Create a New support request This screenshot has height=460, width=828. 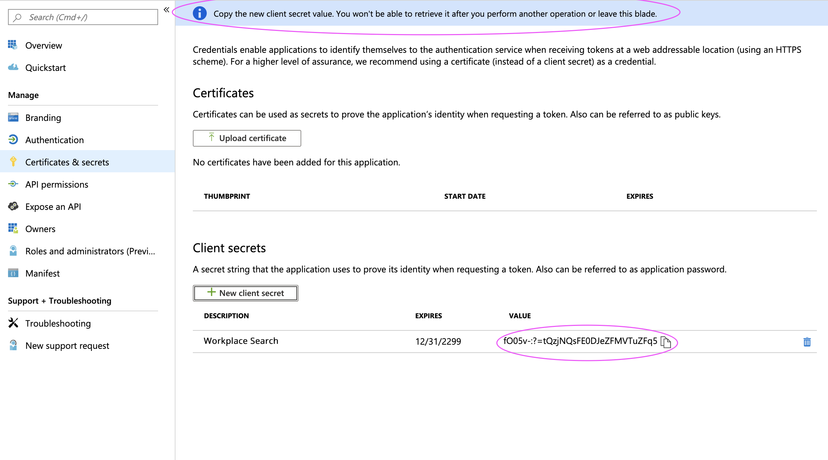(67, 346)
